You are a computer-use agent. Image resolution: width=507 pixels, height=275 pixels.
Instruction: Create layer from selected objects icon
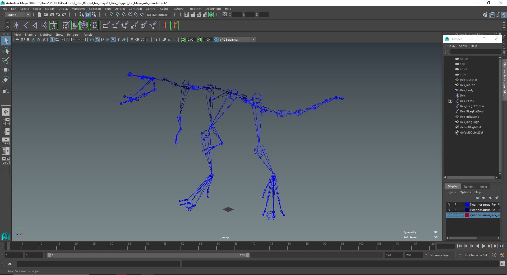[497, 198]
